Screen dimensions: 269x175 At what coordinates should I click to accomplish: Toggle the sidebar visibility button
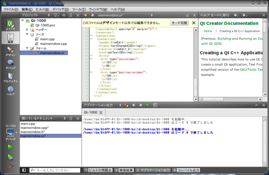click(x=24, y=170)
